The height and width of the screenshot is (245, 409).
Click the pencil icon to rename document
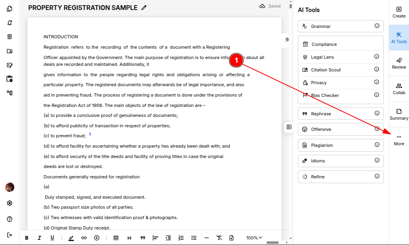pyautogui.click(x=144, y=8)
